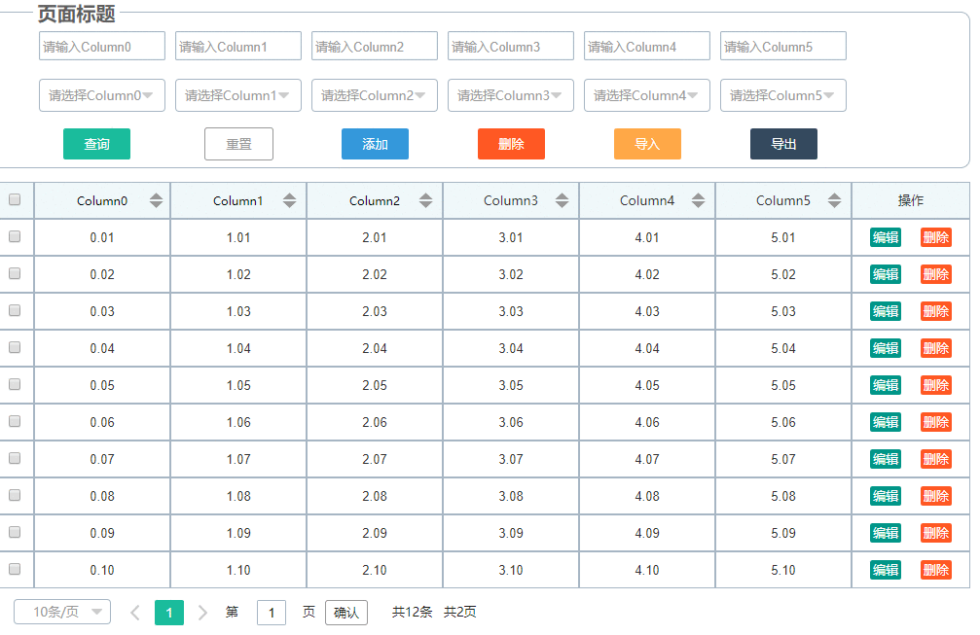Screen dimensions: 980x635
Task: Click the orange 导入 button
Action: (647, 144)
